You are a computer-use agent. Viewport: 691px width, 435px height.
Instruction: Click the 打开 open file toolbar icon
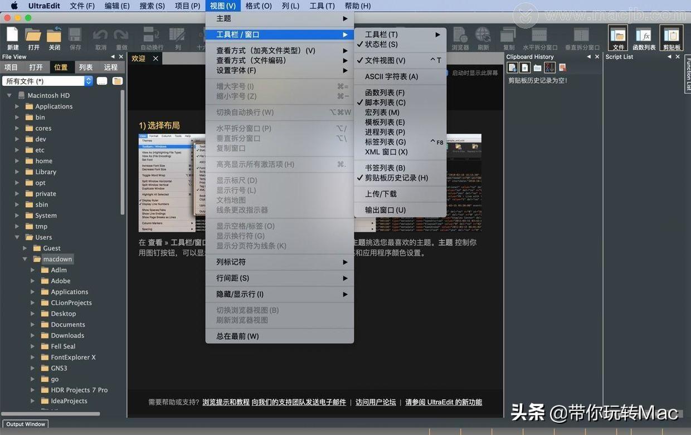[33, 35]
